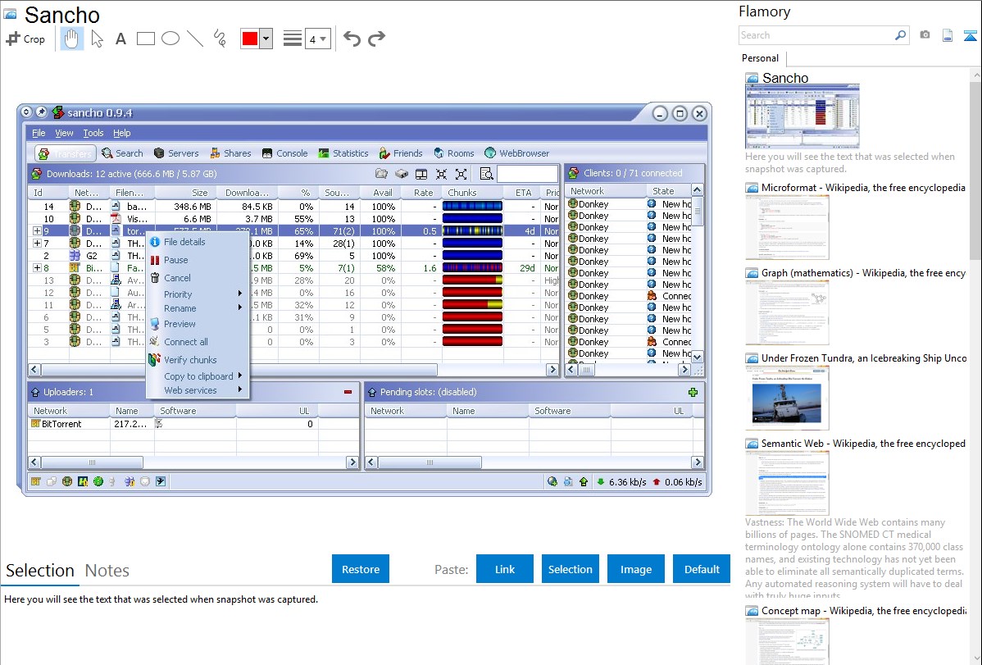982x665 pixels.
Task: Click the Link paste button
Action: pos(505,569)
